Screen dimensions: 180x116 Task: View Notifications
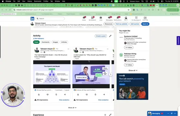point(118,18)
